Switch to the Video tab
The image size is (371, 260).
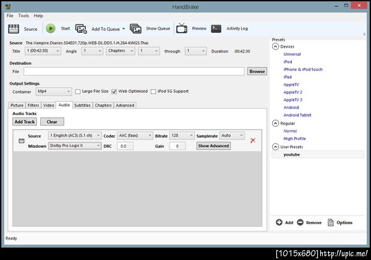(x=49, y=105)
